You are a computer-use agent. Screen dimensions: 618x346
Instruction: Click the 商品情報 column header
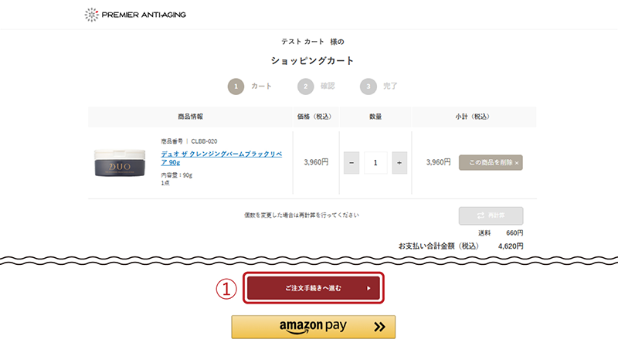(190, 117)
